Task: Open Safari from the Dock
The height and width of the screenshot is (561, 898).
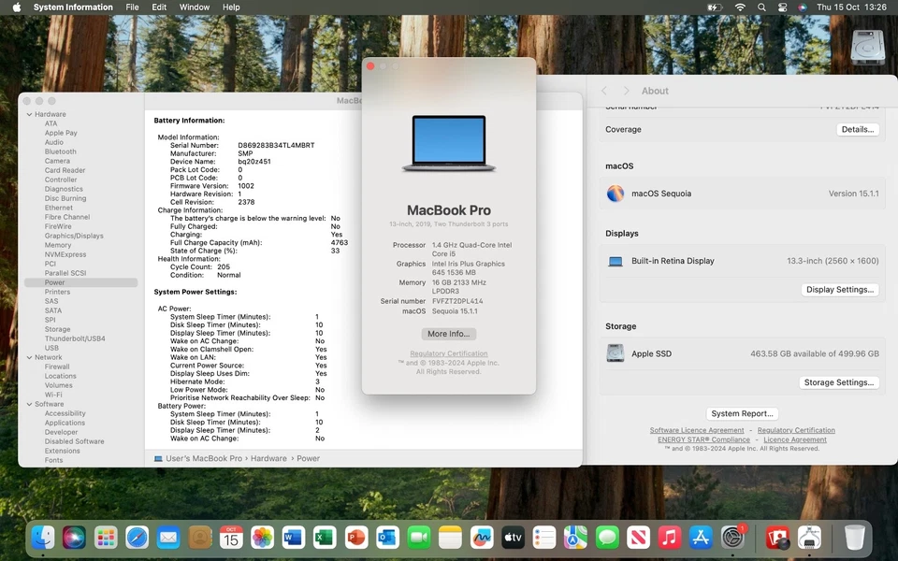Action: pyautogui.click(x=137, y=538)
